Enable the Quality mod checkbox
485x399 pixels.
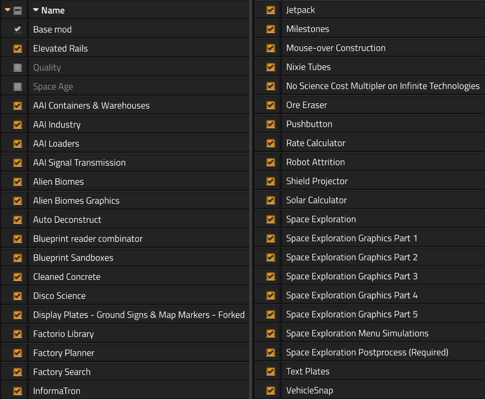pyautogui.click(x=17, y=67)
